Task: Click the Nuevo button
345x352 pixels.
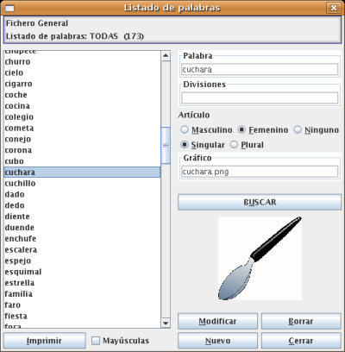Action: click(217, 341)
